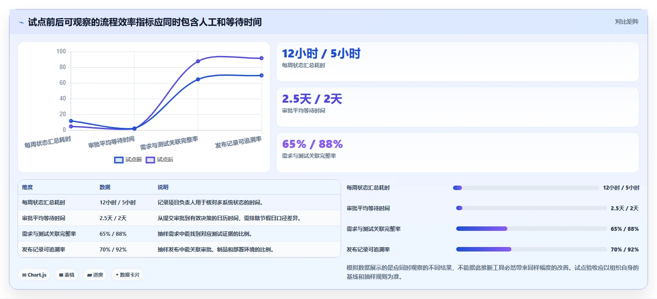Click 审批平均等待时间 caption in KPI card
Screen dimensions: 657x299
303,111
